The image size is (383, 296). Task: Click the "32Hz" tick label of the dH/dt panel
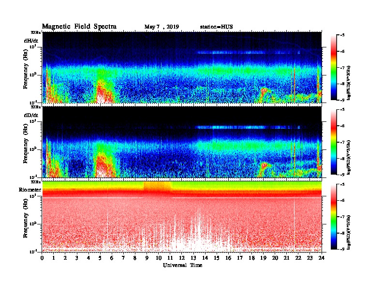[35, 32]
